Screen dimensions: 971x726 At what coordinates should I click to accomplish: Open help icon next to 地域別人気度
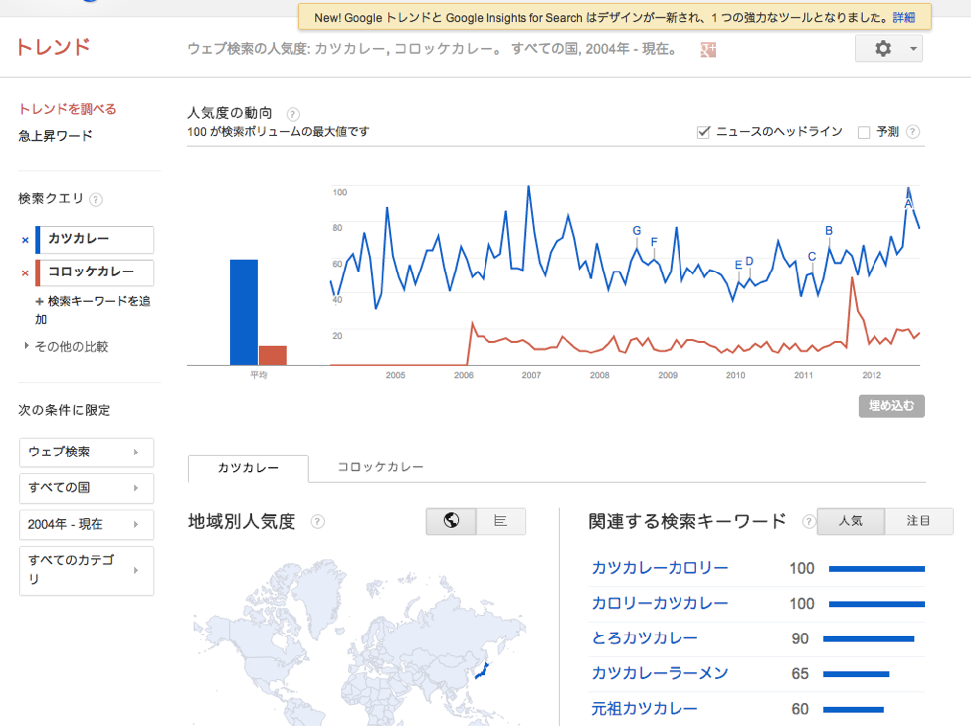click(x=317, y=522)
